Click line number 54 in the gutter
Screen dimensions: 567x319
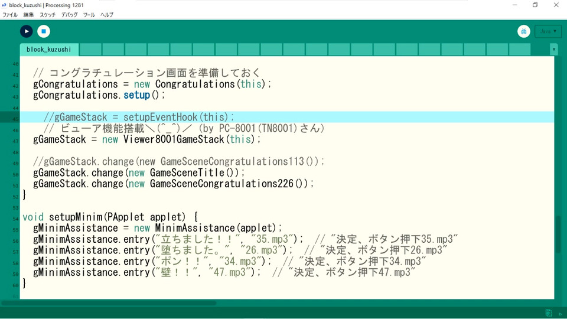tap(15, 219)
